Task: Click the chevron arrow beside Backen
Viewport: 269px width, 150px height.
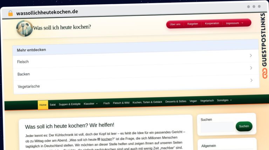Action: click(251, 68)
